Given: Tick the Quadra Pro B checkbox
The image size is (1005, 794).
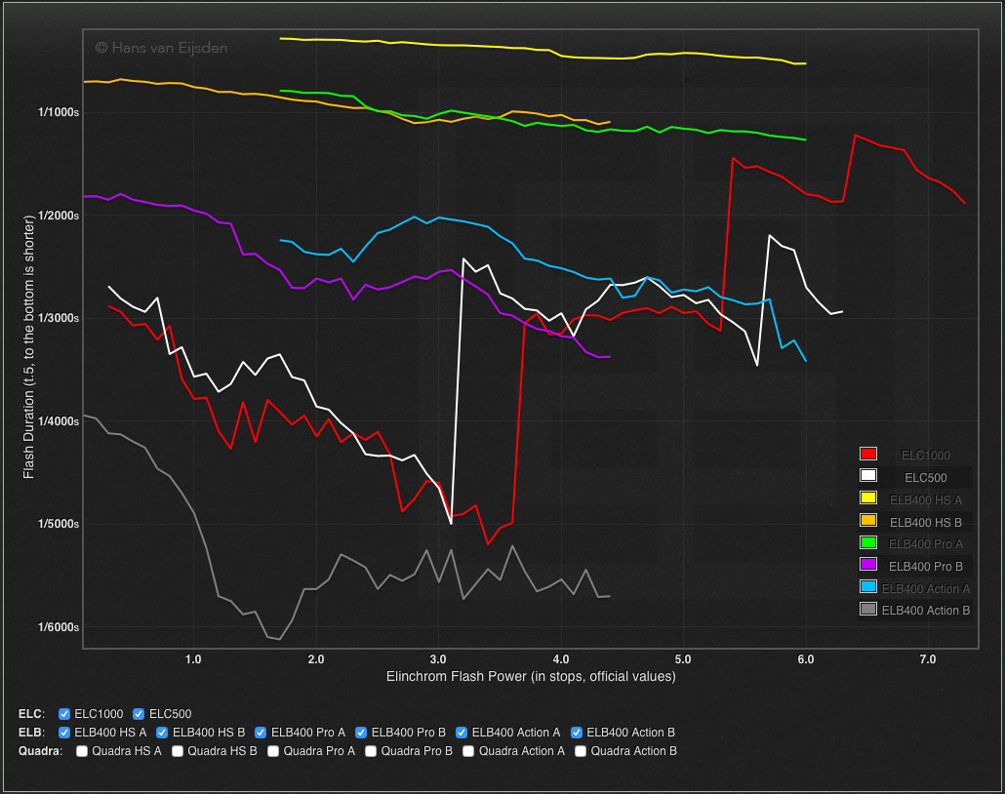Looking at the screenshot, I should tap(371, 751).
